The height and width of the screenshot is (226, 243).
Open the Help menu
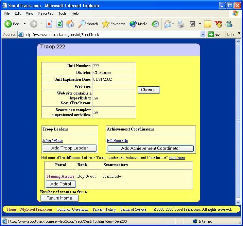[x=75, y=13]
